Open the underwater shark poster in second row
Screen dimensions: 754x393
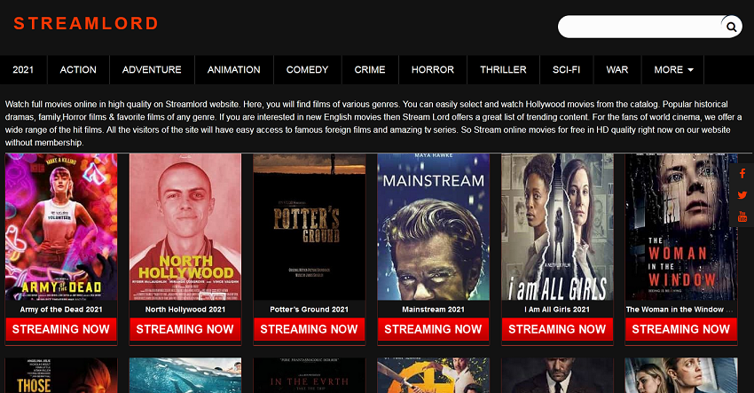pos(185,375)
